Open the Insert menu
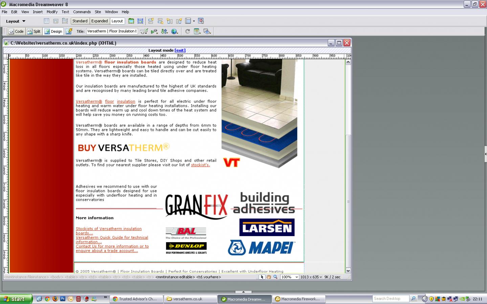This screenshot has width=487, height=304. click(x=38, y=12)
